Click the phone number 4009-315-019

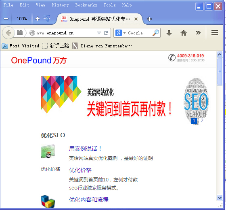190,55
